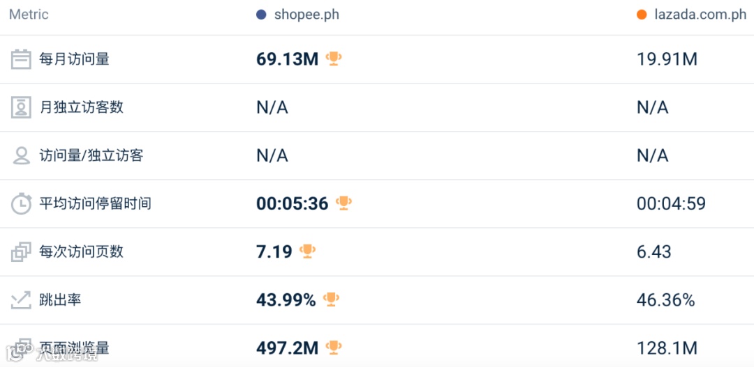Click the person icon beside 访问量/独立访客
The image size is (754, 367).
[22, 155]
